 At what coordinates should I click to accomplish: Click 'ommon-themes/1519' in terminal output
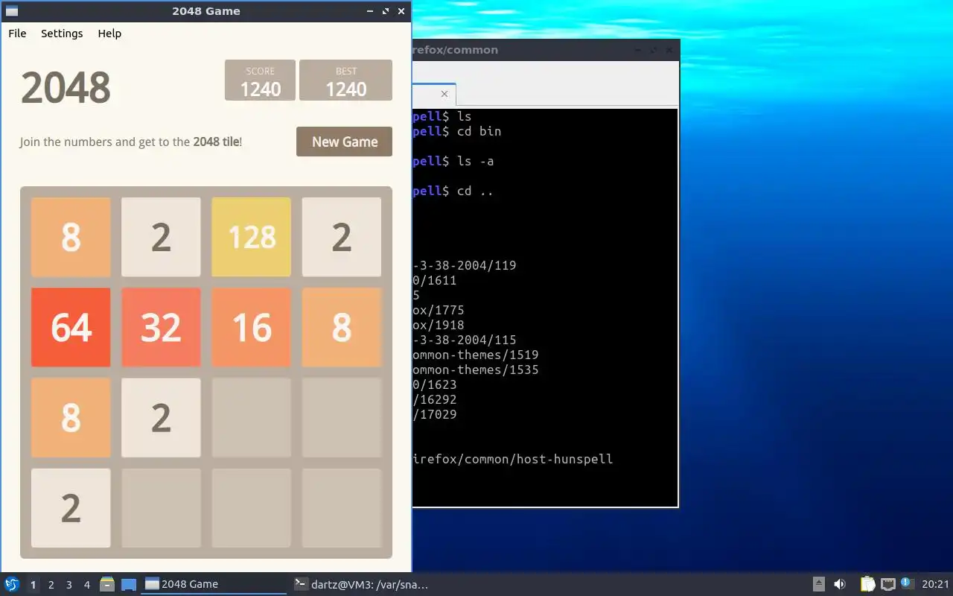[476, 355]
